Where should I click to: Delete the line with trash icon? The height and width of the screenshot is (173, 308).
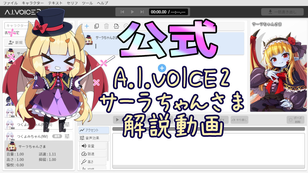(x=106, y=26)
